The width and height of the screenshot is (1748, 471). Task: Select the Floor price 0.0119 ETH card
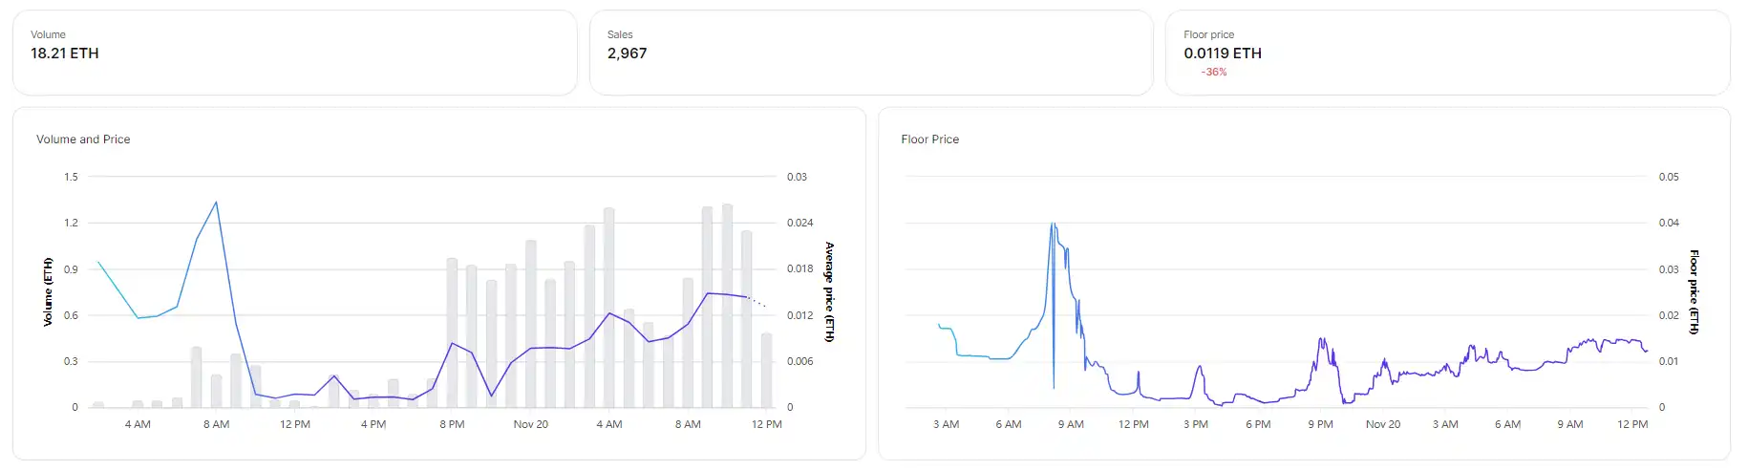coord(1446,53)
